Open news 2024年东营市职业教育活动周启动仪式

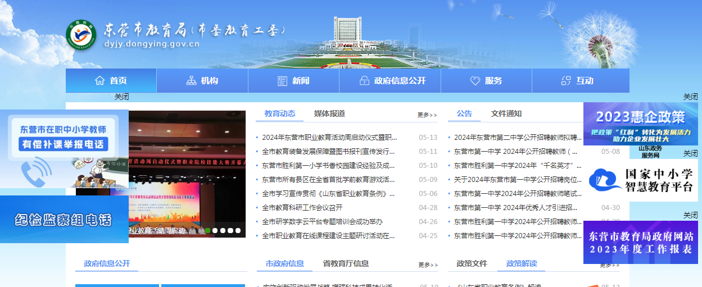click(329, 138)
